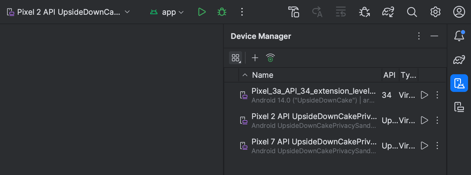
Task: Open the app run configuration dropdown
Action: click(167, 12)
